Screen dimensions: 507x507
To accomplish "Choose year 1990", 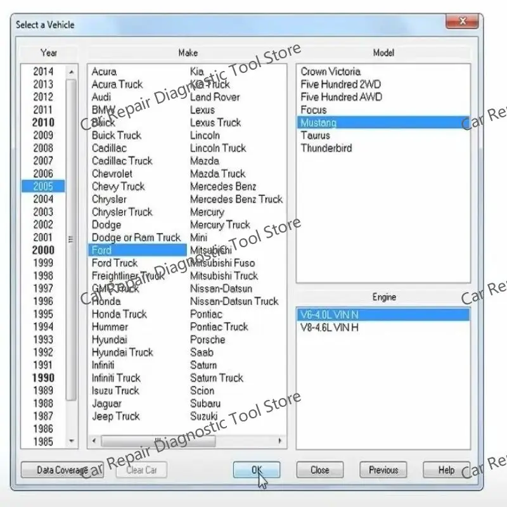I will pyautogui.click(x=43, y=378).
